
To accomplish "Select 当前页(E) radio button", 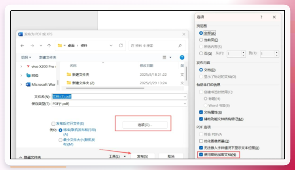I will tap(201, 40).
